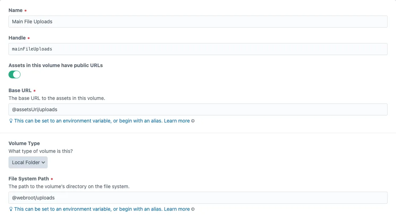
Task: Click the Volume Type label
Action: pos(24,143)
